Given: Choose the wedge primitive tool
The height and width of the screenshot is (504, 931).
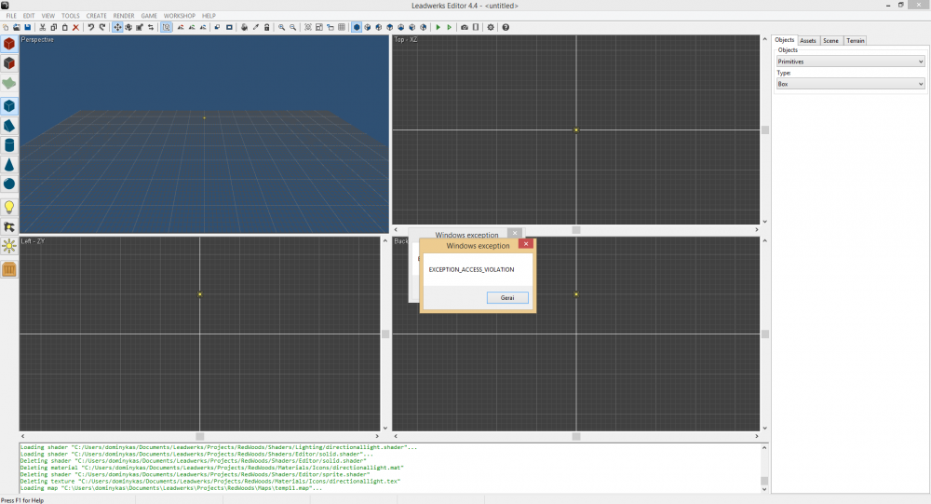Looking at the screenshot, I should coord(9,126).
